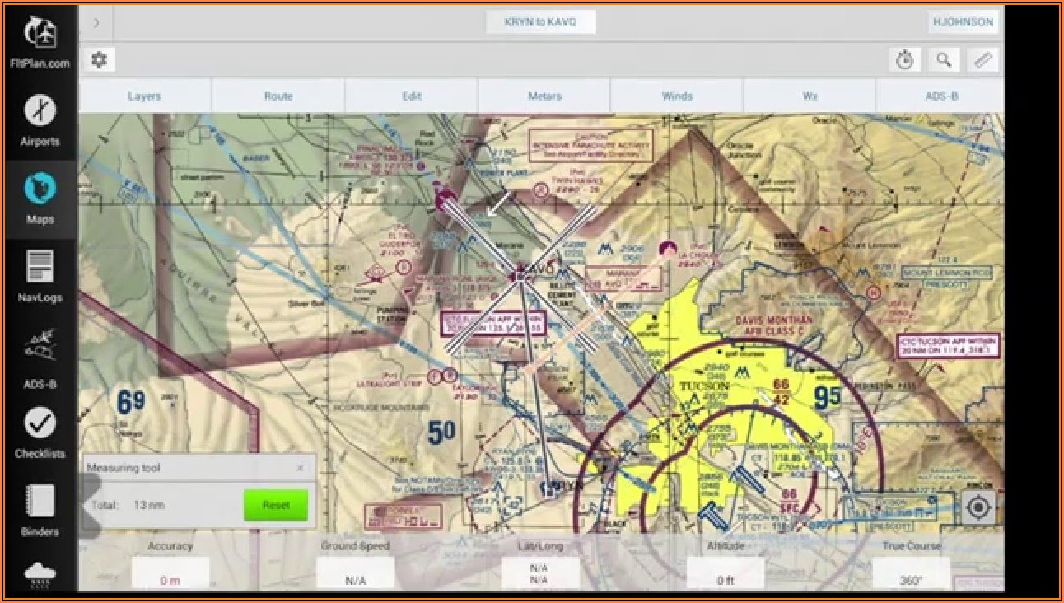Click the KRYN to KAVQ route button
The image size is (1064, 603).
click(x=540, y=22)
